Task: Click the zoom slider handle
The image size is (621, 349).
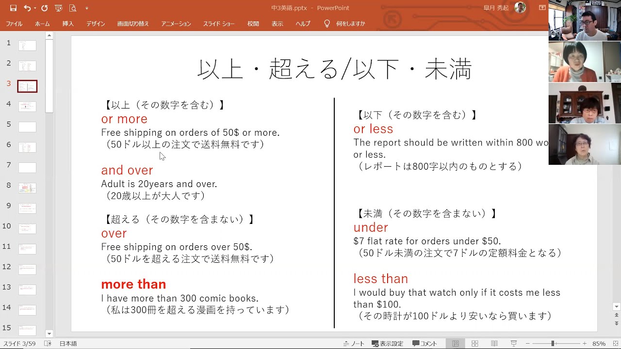Action: (553, 344)
